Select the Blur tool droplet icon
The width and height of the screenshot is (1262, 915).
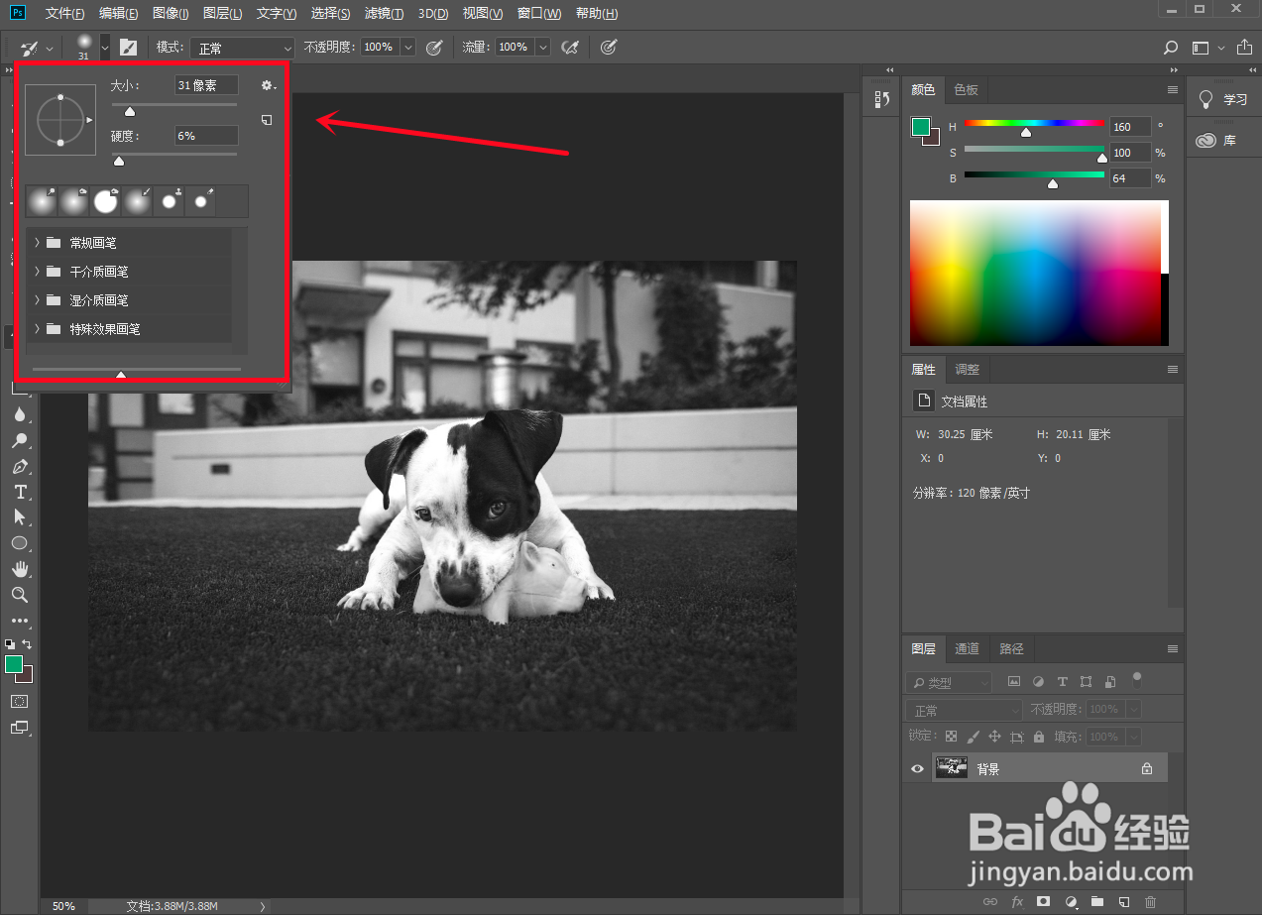pos(20,414)
